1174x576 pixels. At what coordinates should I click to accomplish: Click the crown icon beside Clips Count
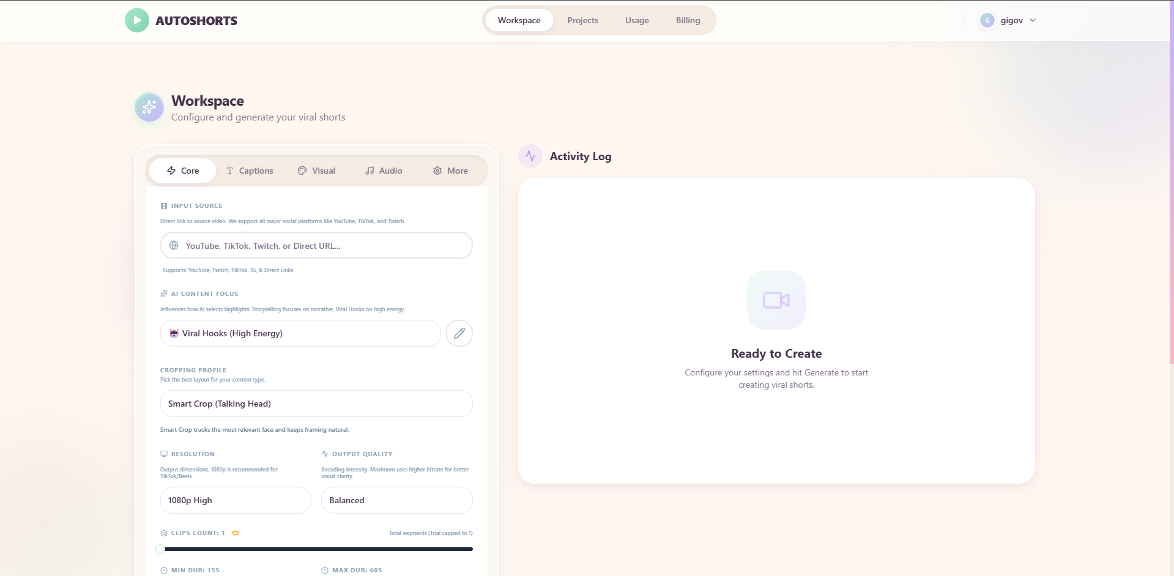235,533
